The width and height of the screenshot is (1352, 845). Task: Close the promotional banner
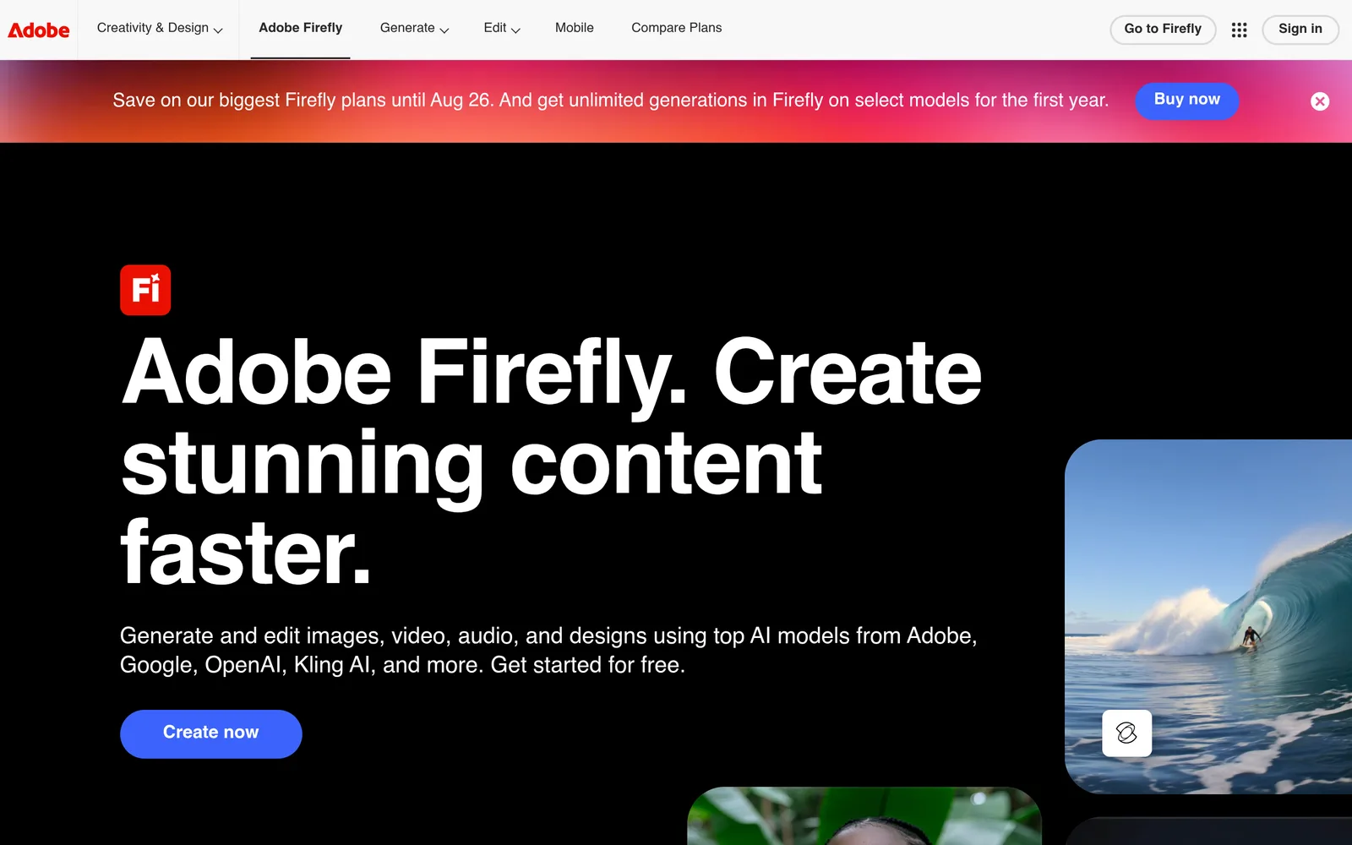click(1320, 101)
